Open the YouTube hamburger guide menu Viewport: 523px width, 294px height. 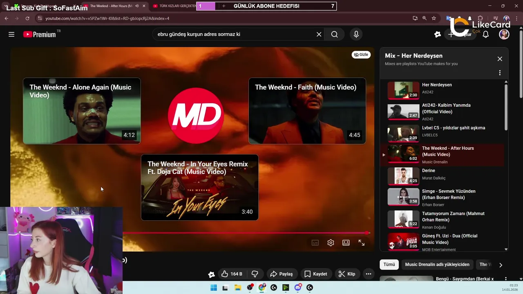(x=11, y=34)
